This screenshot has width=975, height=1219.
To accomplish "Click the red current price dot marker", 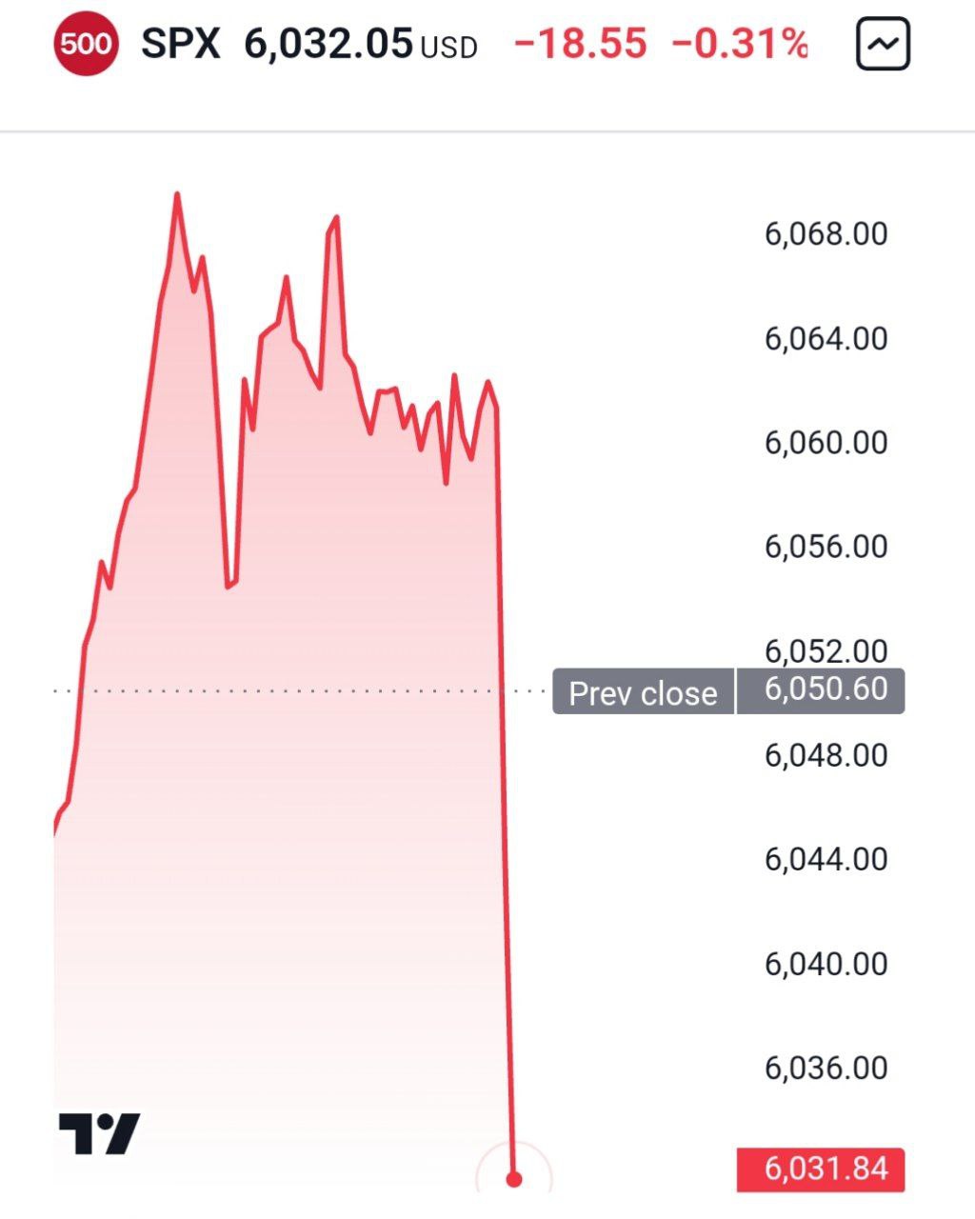I will 514,1179.
